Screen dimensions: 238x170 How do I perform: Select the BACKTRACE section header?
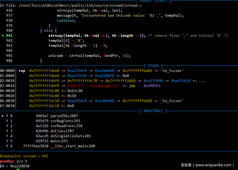pos(153,111)
